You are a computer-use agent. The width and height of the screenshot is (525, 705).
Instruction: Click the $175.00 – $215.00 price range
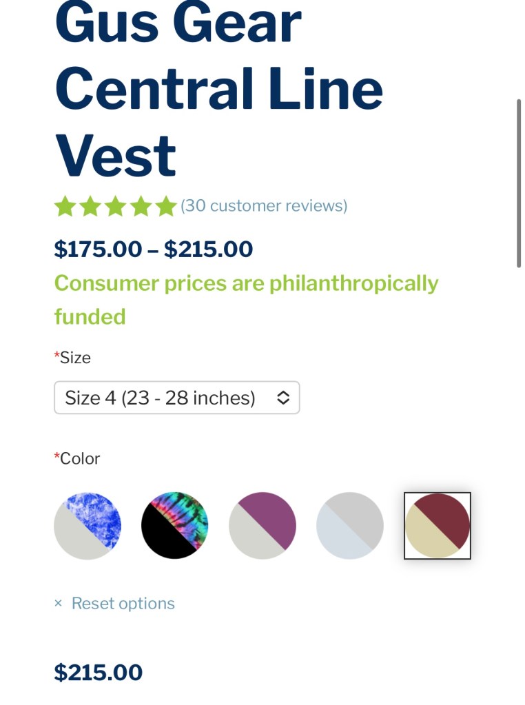coord(154,249)
